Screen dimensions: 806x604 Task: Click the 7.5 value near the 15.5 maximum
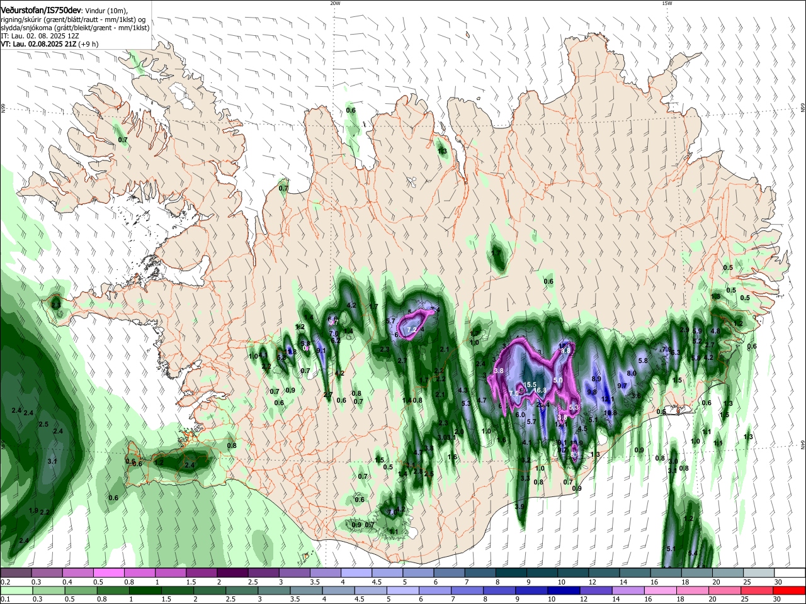[x=514, y=393]
